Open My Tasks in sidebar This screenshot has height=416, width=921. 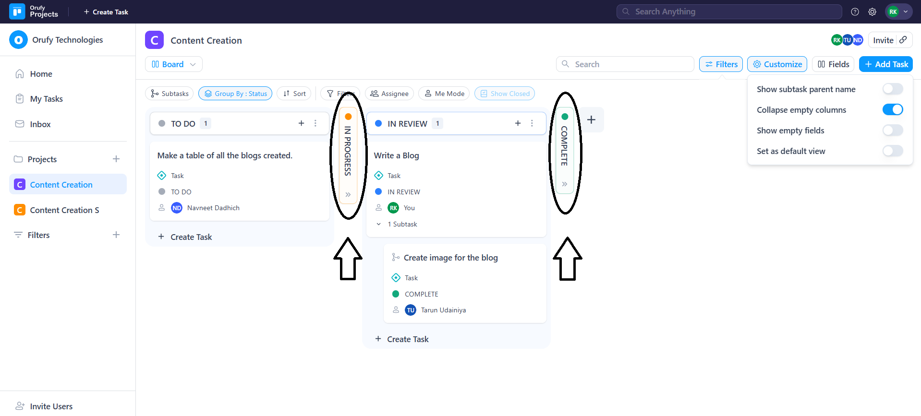point(46,99)
